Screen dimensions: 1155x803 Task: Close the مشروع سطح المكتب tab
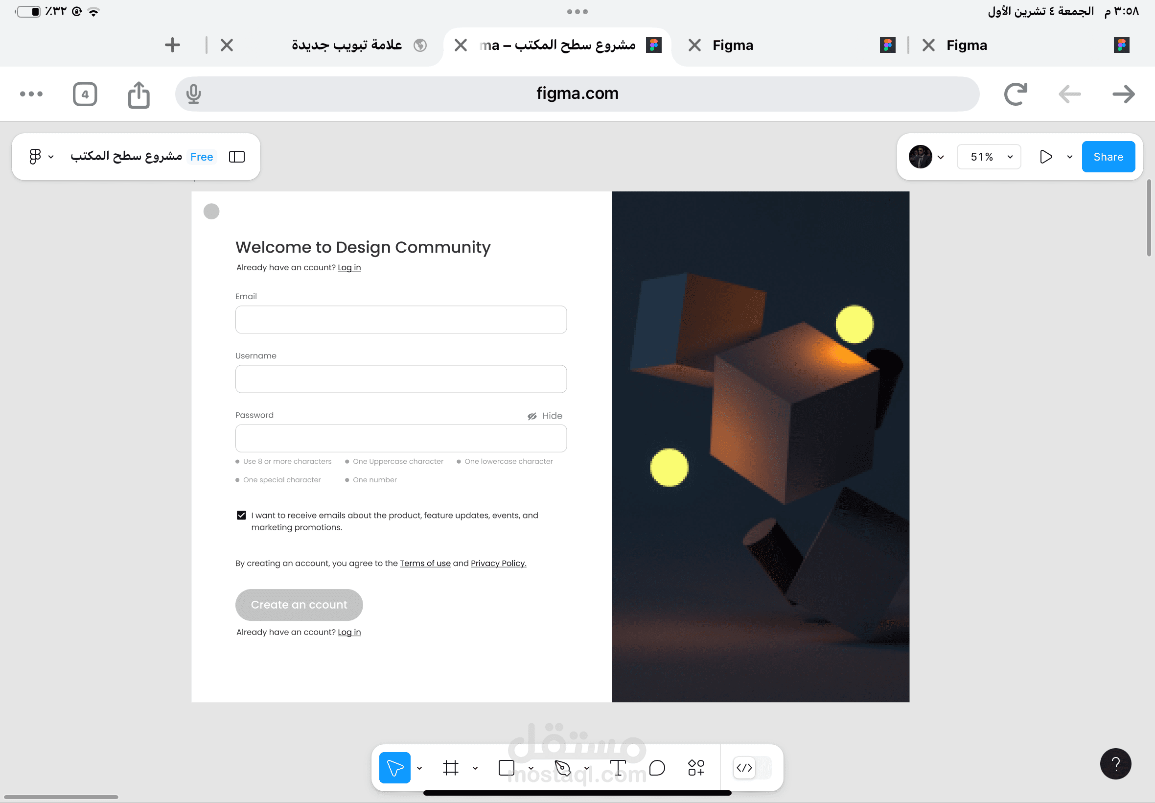click(x=461, y=45)
